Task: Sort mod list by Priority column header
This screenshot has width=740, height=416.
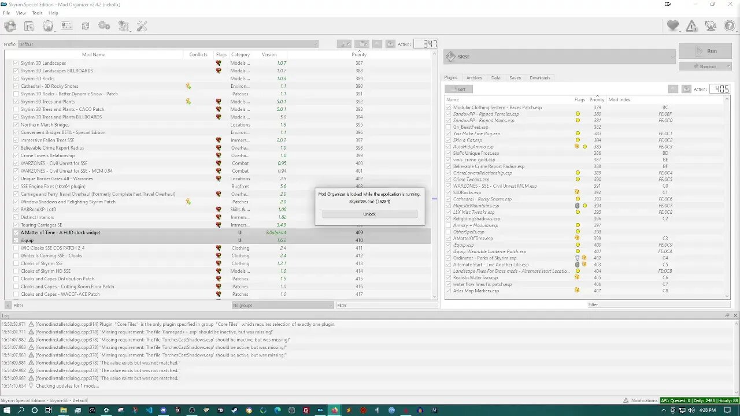Action: [359, 54]
